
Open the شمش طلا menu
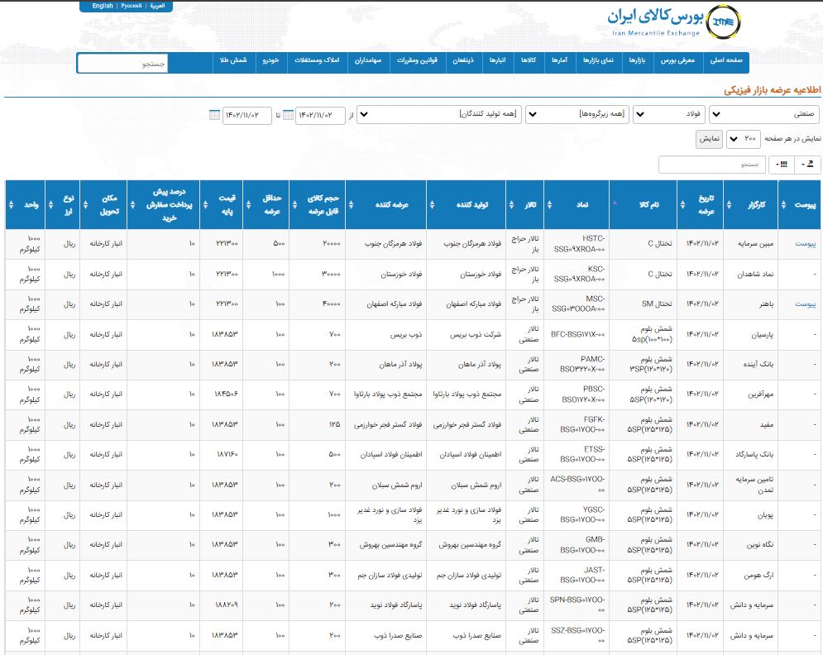[x=233, y=60]
